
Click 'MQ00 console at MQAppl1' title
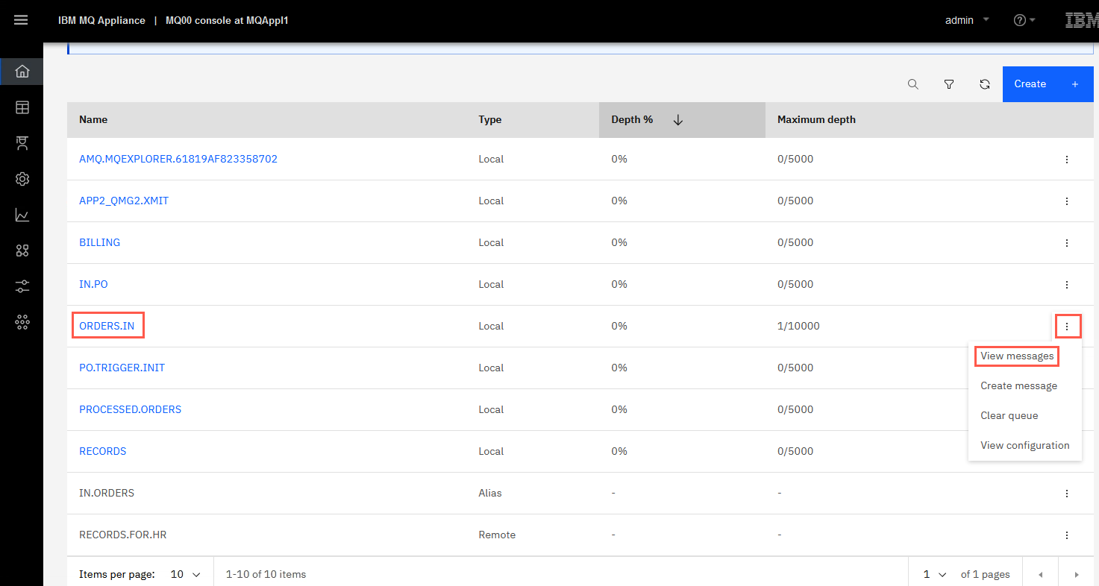(227, 20)
